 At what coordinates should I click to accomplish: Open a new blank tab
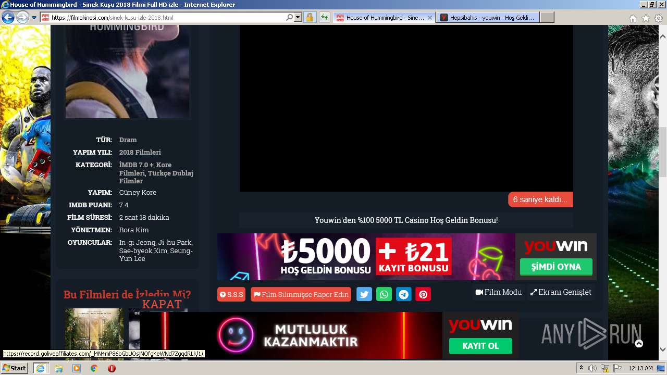pos(547,18)
